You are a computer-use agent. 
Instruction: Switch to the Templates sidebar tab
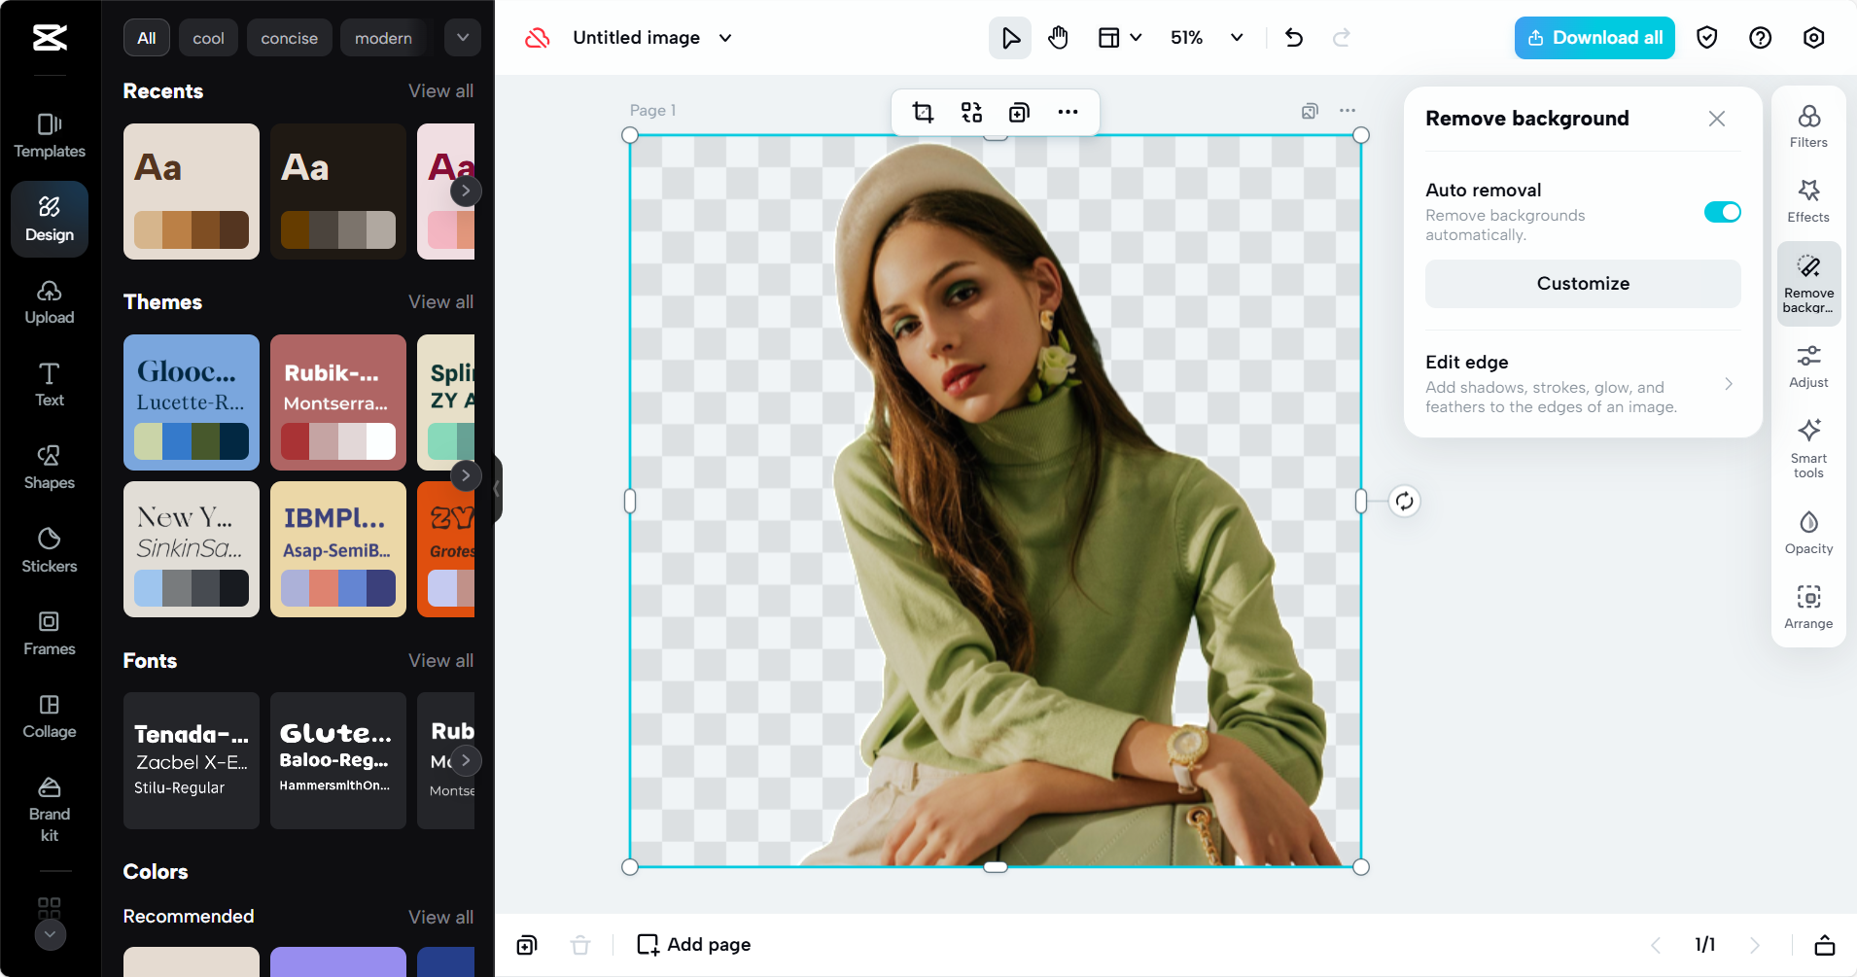[50, 135]
